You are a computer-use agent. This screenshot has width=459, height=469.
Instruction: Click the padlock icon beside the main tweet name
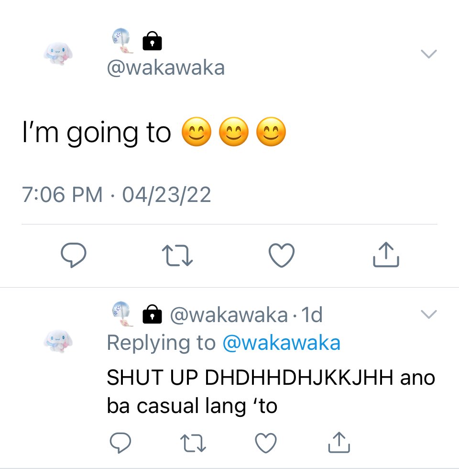click(152, 41)
